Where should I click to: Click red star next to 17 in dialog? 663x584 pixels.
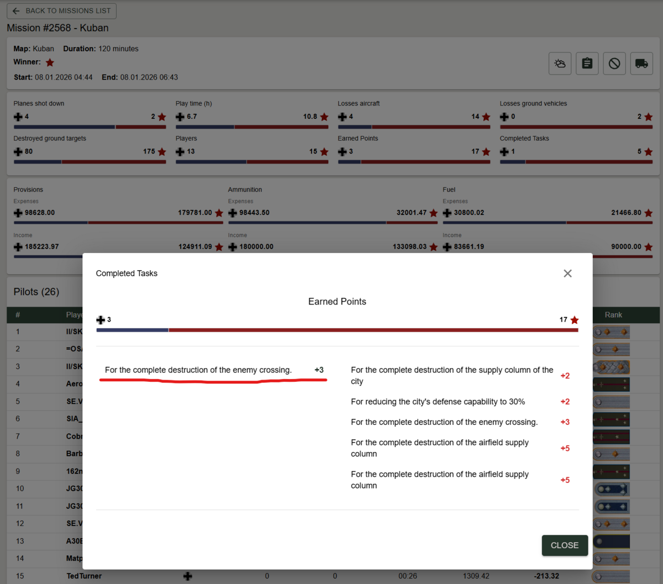pyautogui.click(x=575, y=320)
